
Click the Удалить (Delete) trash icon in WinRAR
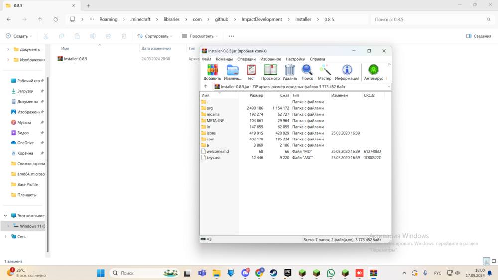point(290,72)
